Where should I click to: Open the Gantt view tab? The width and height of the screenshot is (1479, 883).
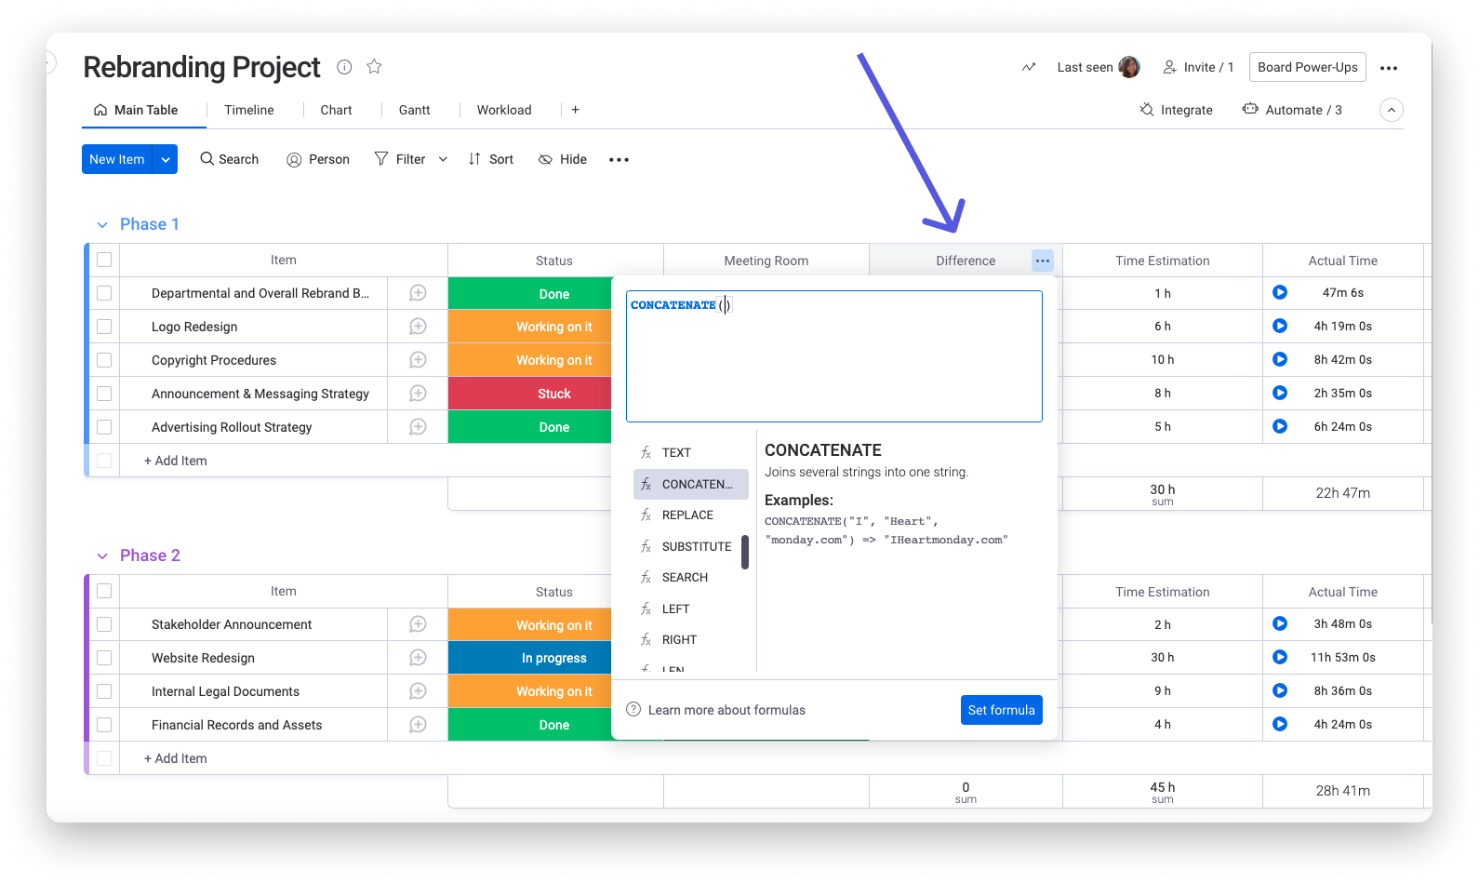414,110
